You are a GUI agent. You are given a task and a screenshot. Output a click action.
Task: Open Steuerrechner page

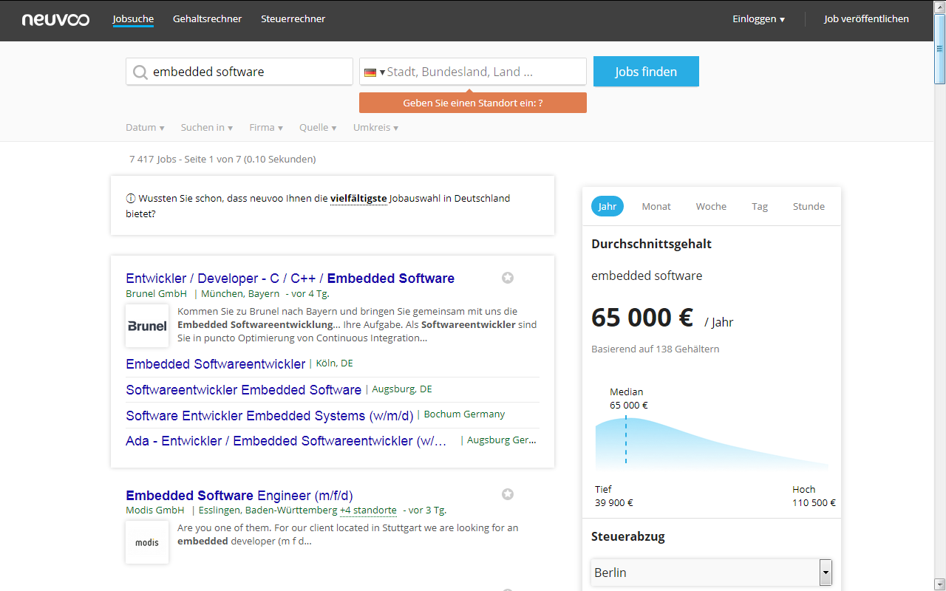point(293,19)
